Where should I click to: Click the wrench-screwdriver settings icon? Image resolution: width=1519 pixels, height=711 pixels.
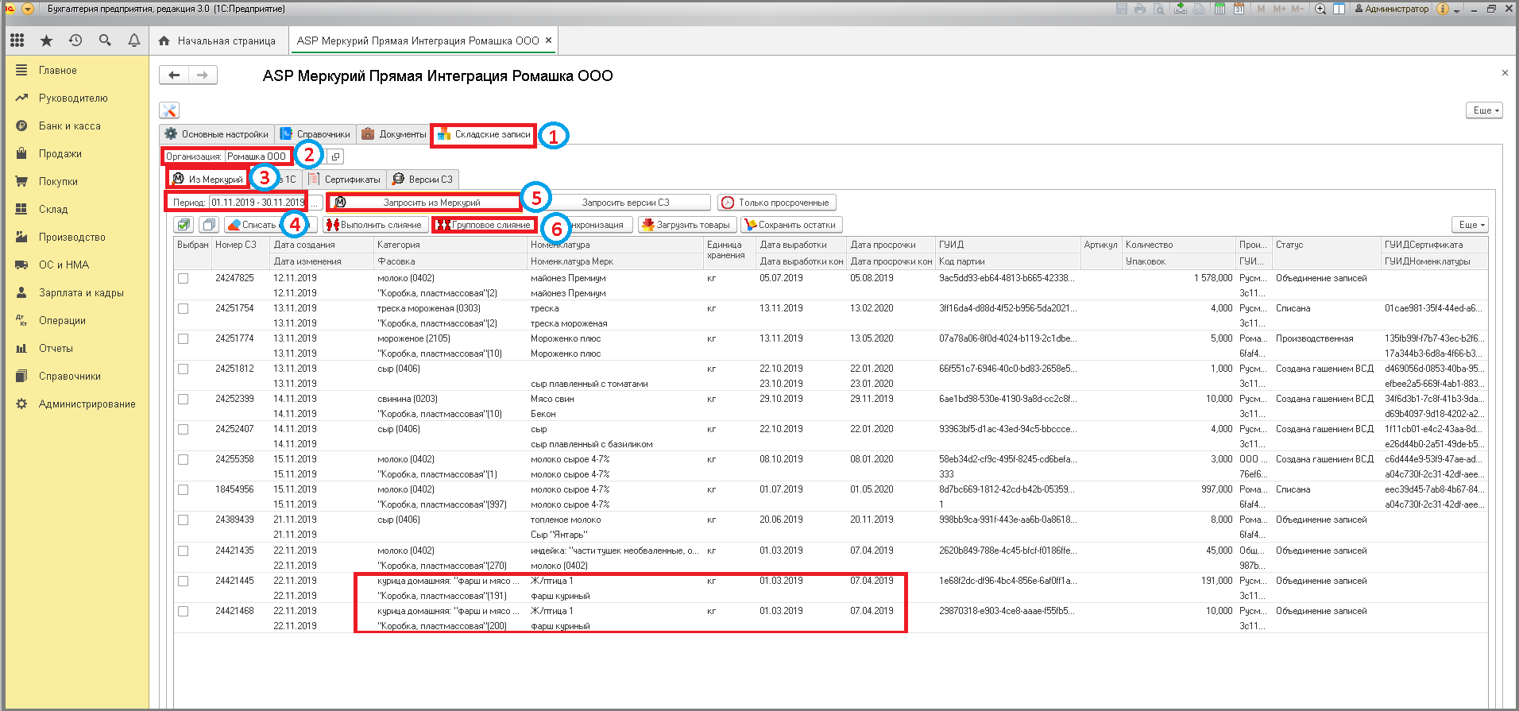(x=169, y=110)
